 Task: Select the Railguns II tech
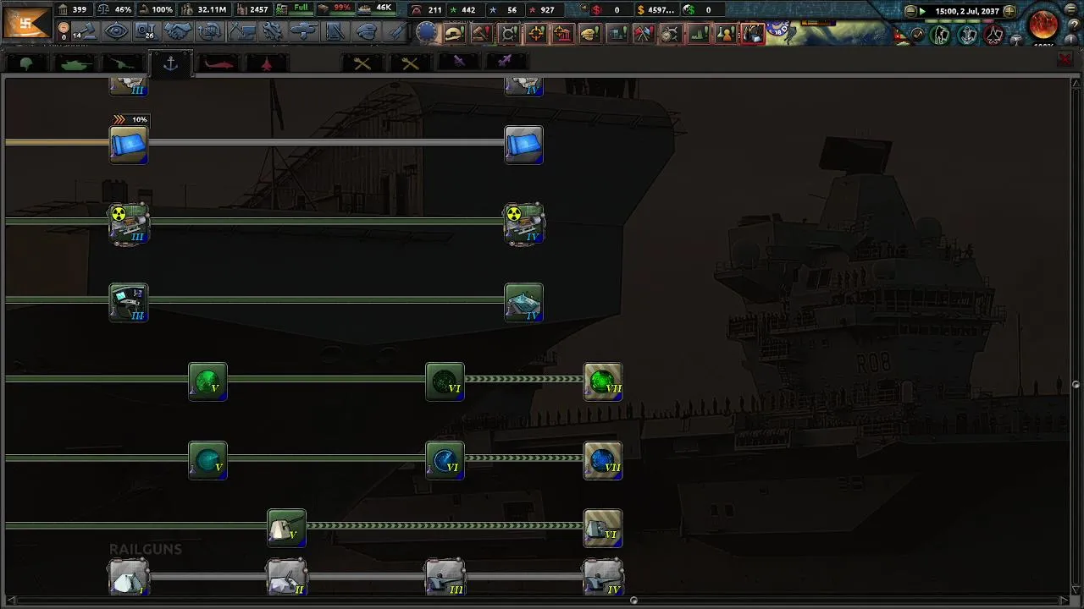point(286,579)
